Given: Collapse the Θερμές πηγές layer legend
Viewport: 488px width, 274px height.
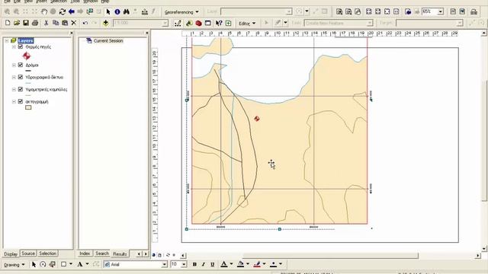Looking at the screenshot, I should click(x=14, y=46).
